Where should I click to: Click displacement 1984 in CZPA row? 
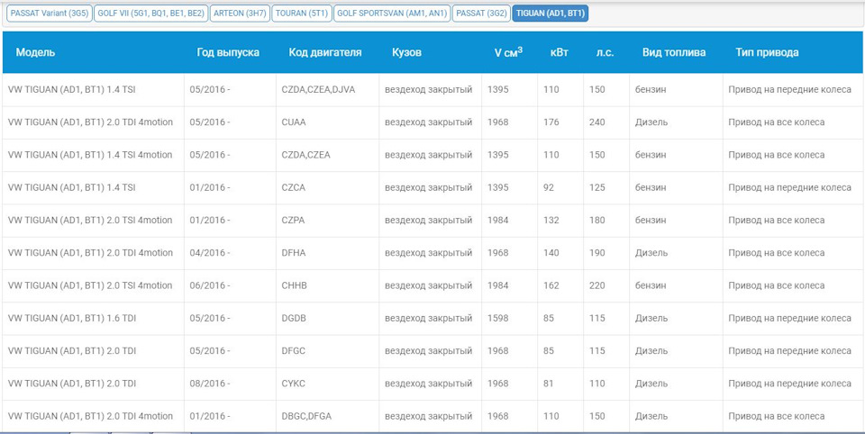498,220
